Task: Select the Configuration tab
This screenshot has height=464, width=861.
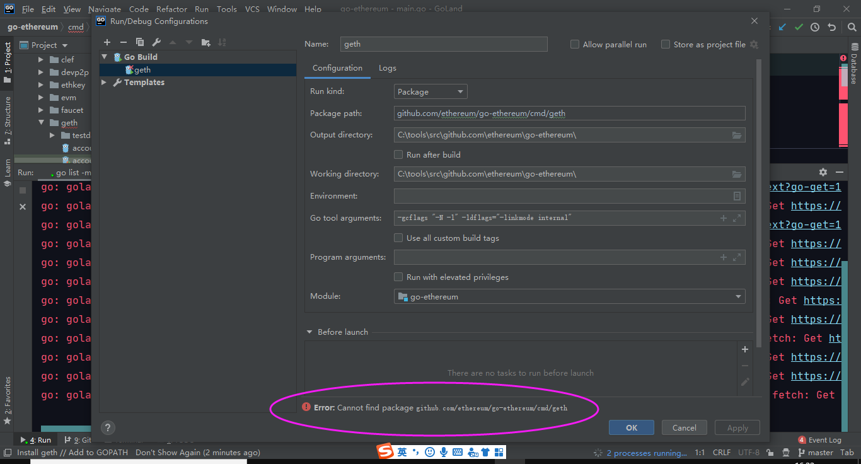Action: [338, 68]
